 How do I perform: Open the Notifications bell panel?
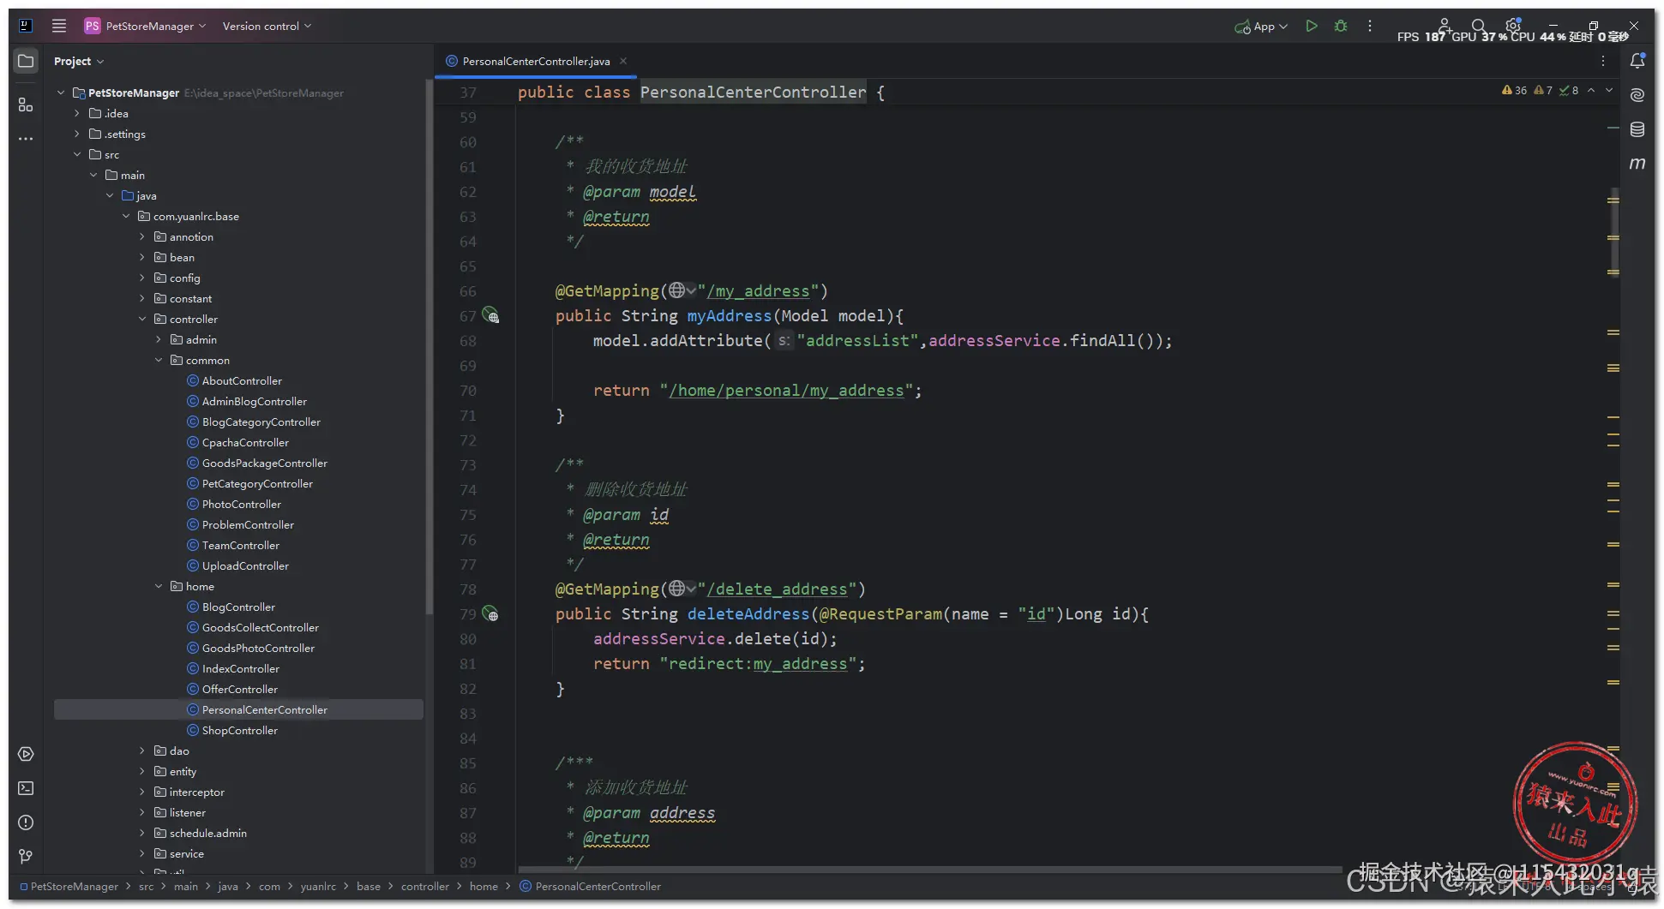(1637, 61)
